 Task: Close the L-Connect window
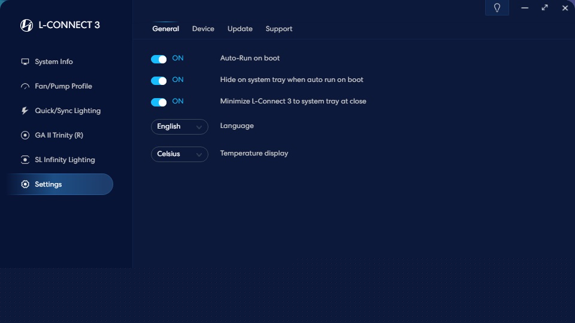(565, 8)
